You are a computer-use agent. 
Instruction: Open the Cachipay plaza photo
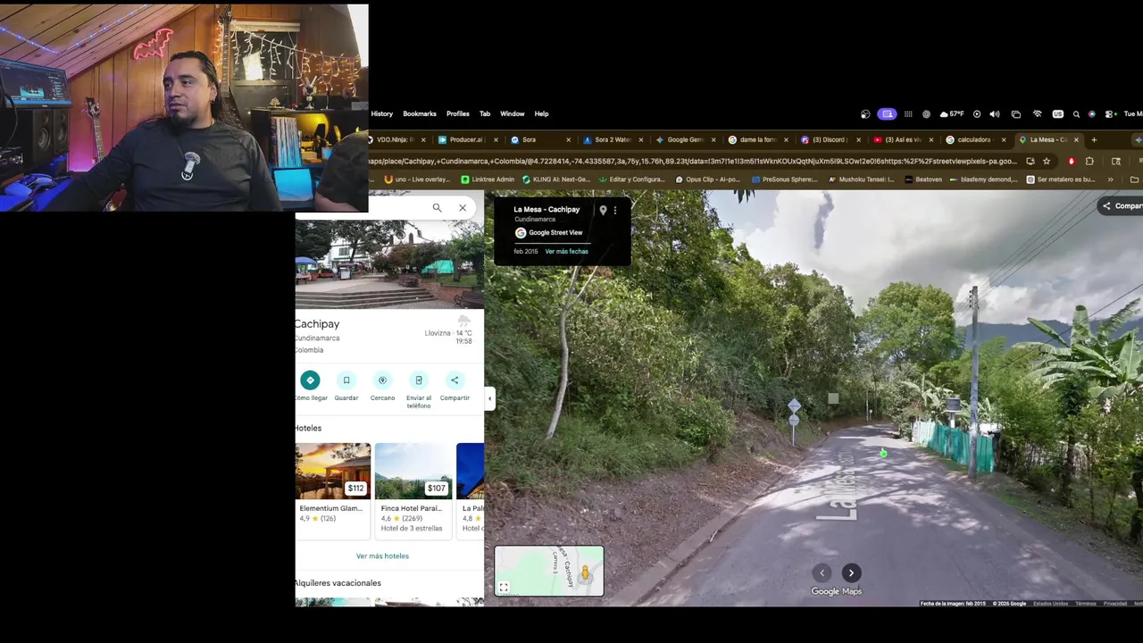pos(389,264)
